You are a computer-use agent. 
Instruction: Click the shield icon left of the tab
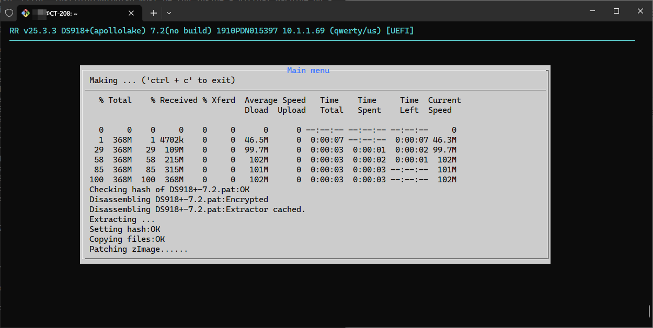tap(9, 13)
